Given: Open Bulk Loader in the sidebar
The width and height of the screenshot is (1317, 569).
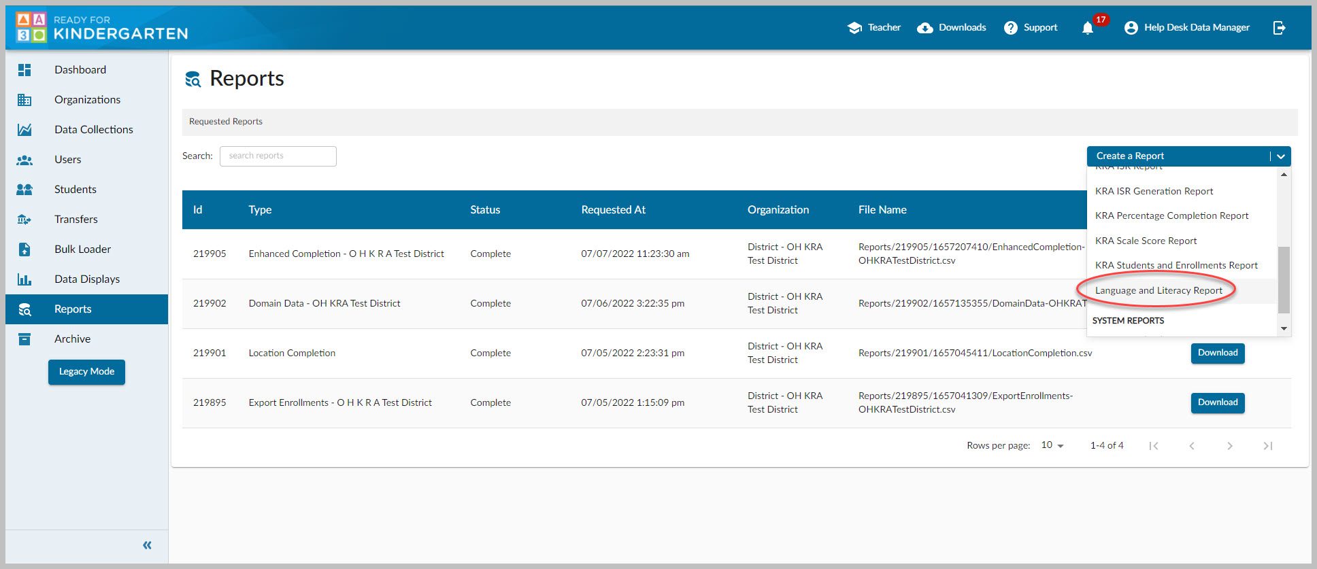Looking at the screenshot, I should [87, 249].
